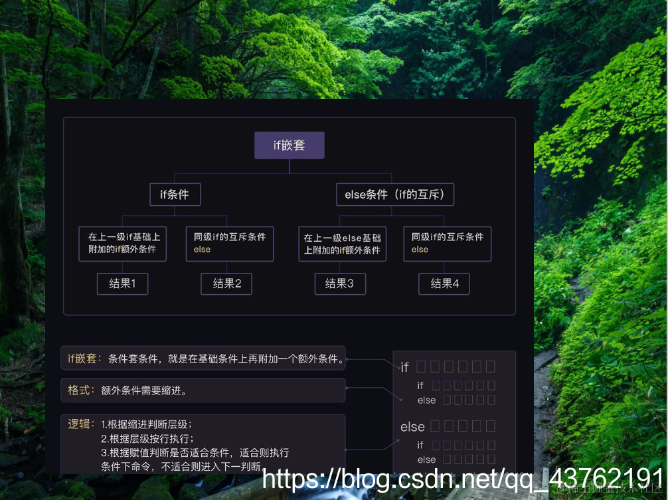Click the "在上一级if基础上附加的if额外条件" box
Screen dimensions: 668x500
pos(122,244)
